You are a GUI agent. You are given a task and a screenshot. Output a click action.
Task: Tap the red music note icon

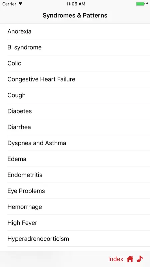[x=140, y=259]
